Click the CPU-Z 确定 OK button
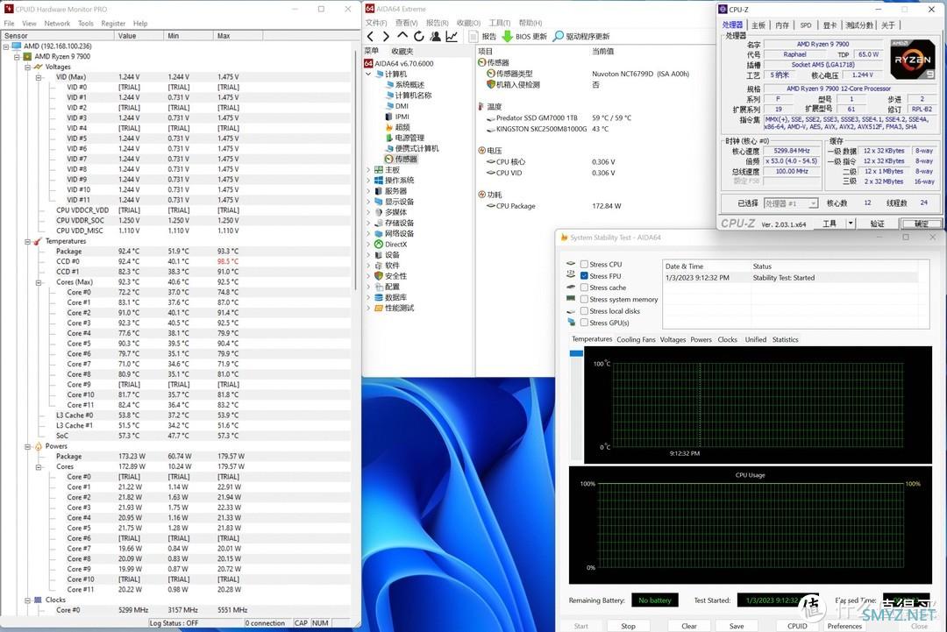The height and width of the screenshot is (632, 947). pos(921,224)
